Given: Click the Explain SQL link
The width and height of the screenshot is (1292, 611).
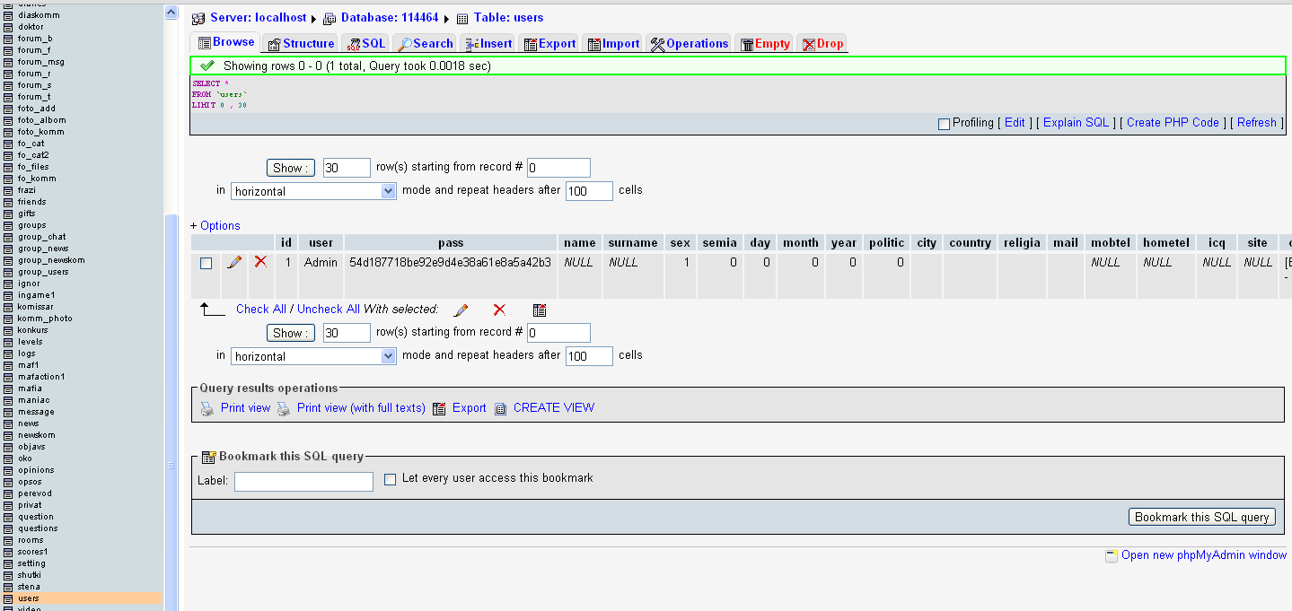Looking at the screenshot, I should tap(1076, 123).
